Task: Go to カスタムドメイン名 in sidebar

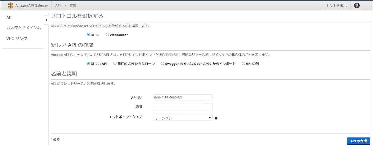Action: point(23,28)
